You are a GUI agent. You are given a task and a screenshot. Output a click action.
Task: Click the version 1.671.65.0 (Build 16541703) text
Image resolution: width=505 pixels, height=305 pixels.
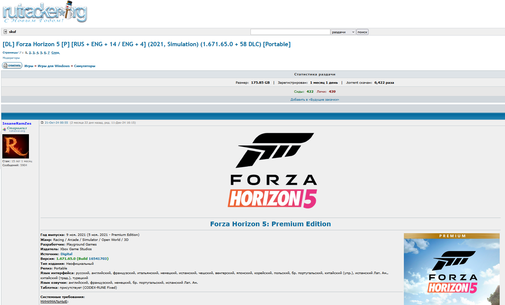[83, 259]
